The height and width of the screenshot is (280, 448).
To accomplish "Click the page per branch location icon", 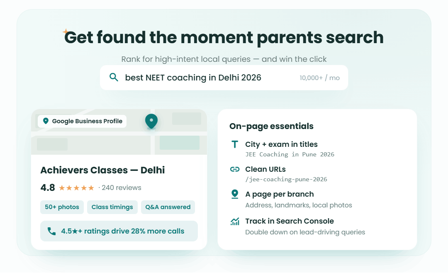I will click(x=234, y=194).
